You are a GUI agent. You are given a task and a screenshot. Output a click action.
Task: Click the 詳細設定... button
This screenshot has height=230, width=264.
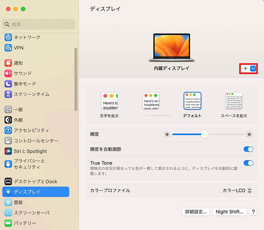[196, 212]
